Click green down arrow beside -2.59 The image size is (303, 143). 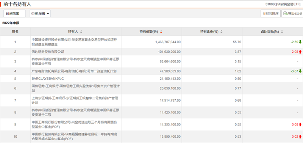pos(300,42)
